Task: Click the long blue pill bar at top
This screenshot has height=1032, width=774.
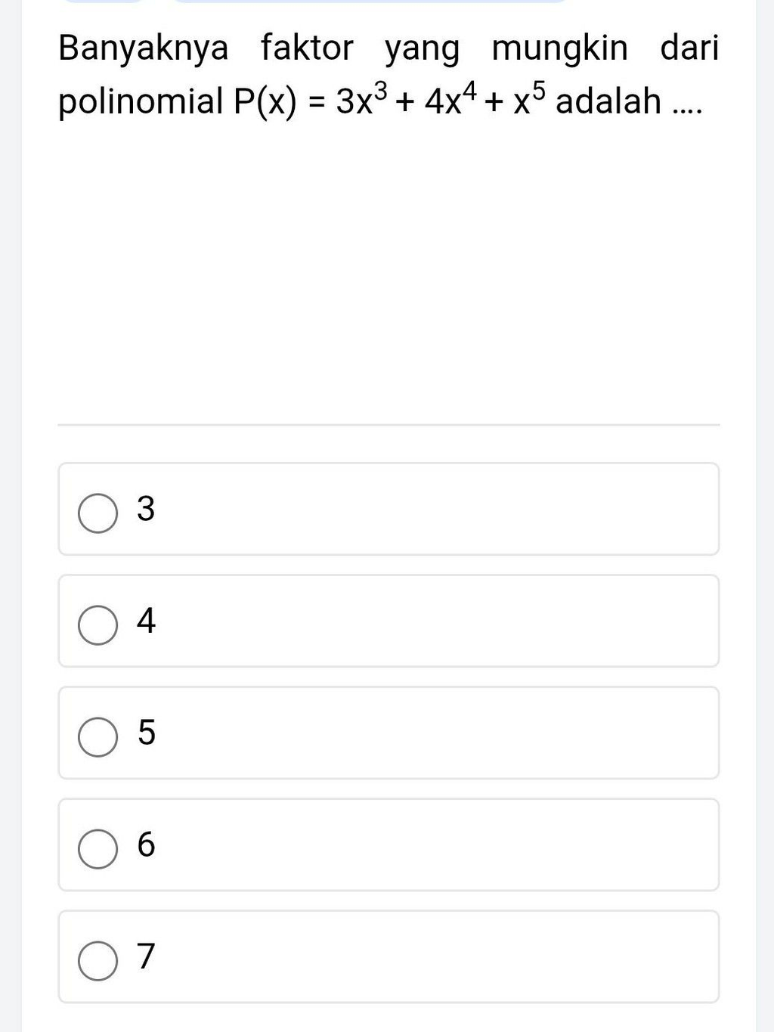Action: (370, 2)
